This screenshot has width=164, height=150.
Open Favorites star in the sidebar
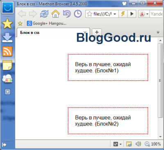tap(7, 24)
